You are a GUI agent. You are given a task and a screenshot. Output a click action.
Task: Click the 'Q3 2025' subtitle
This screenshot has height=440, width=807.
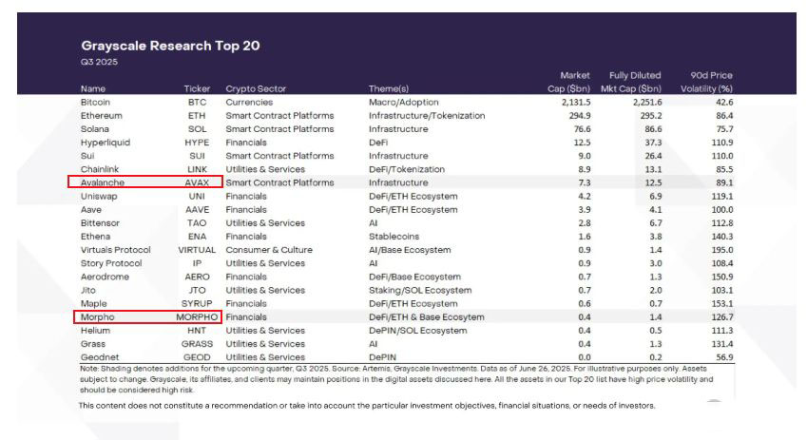click(x=99, y=62)
